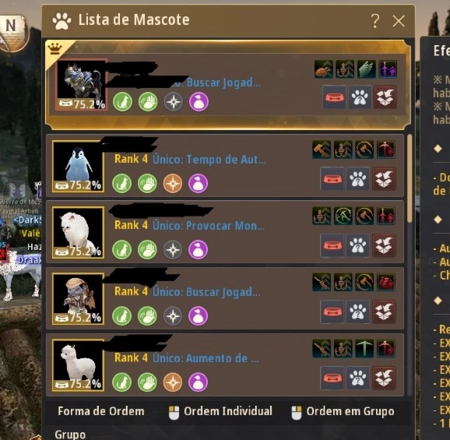Click the pet list vertical scrollbar

[410, 178]
